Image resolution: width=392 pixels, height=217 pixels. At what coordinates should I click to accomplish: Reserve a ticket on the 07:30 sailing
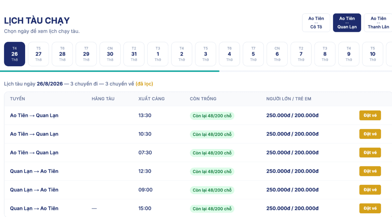(x=370, y=152)
